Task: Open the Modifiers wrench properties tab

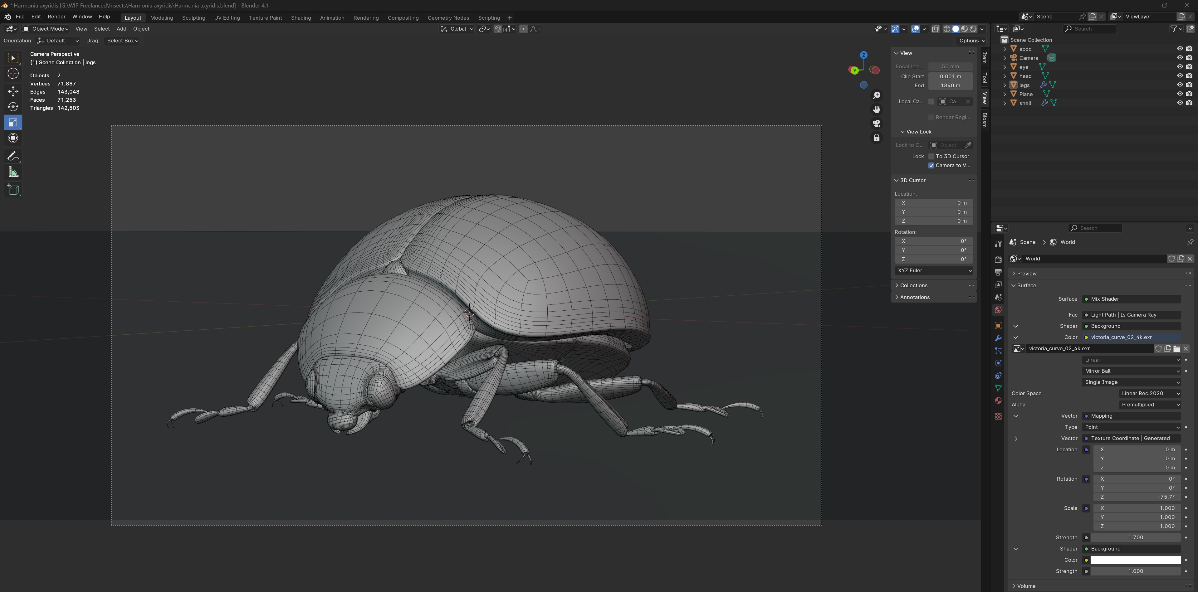Action: tap(998, 338)
